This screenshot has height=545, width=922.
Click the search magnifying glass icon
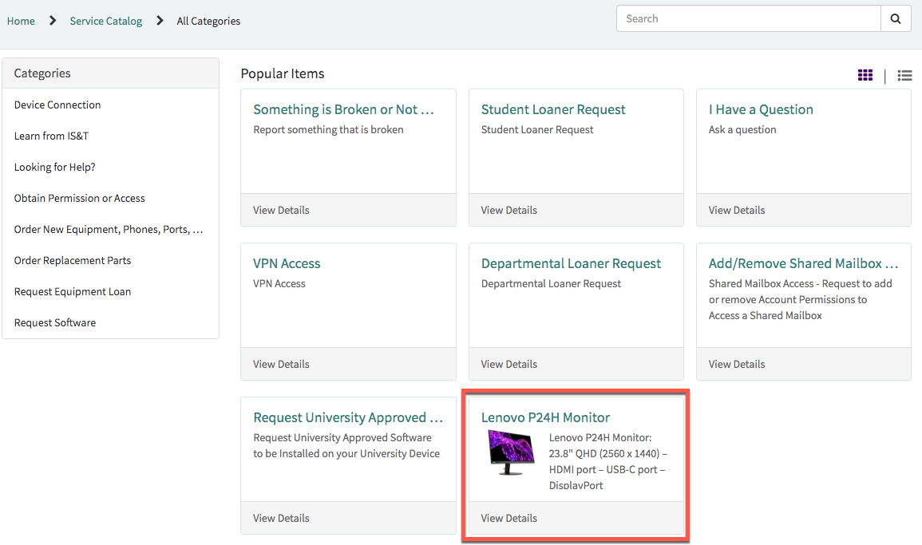click(x=896, y=19)
